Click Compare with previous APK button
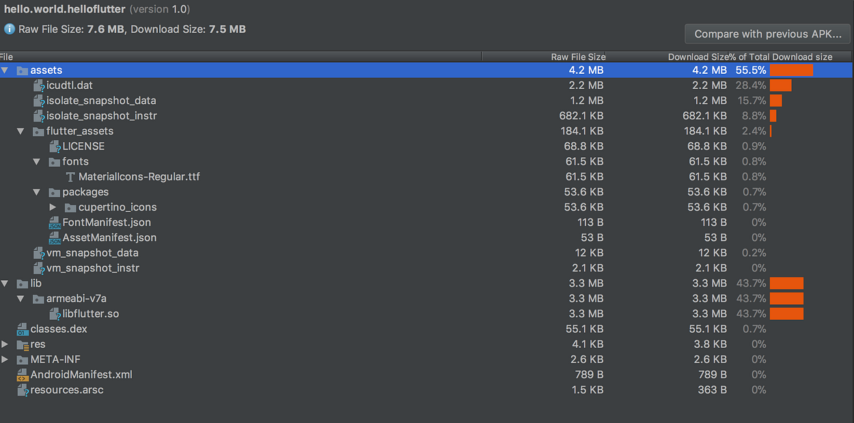The image size is (854, 423). (x=768, y=34)
